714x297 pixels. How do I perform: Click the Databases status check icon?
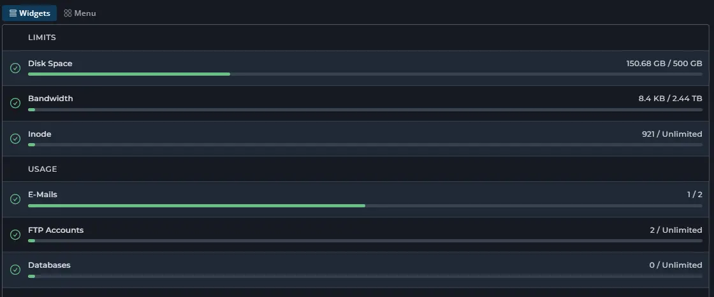point(15,270)
